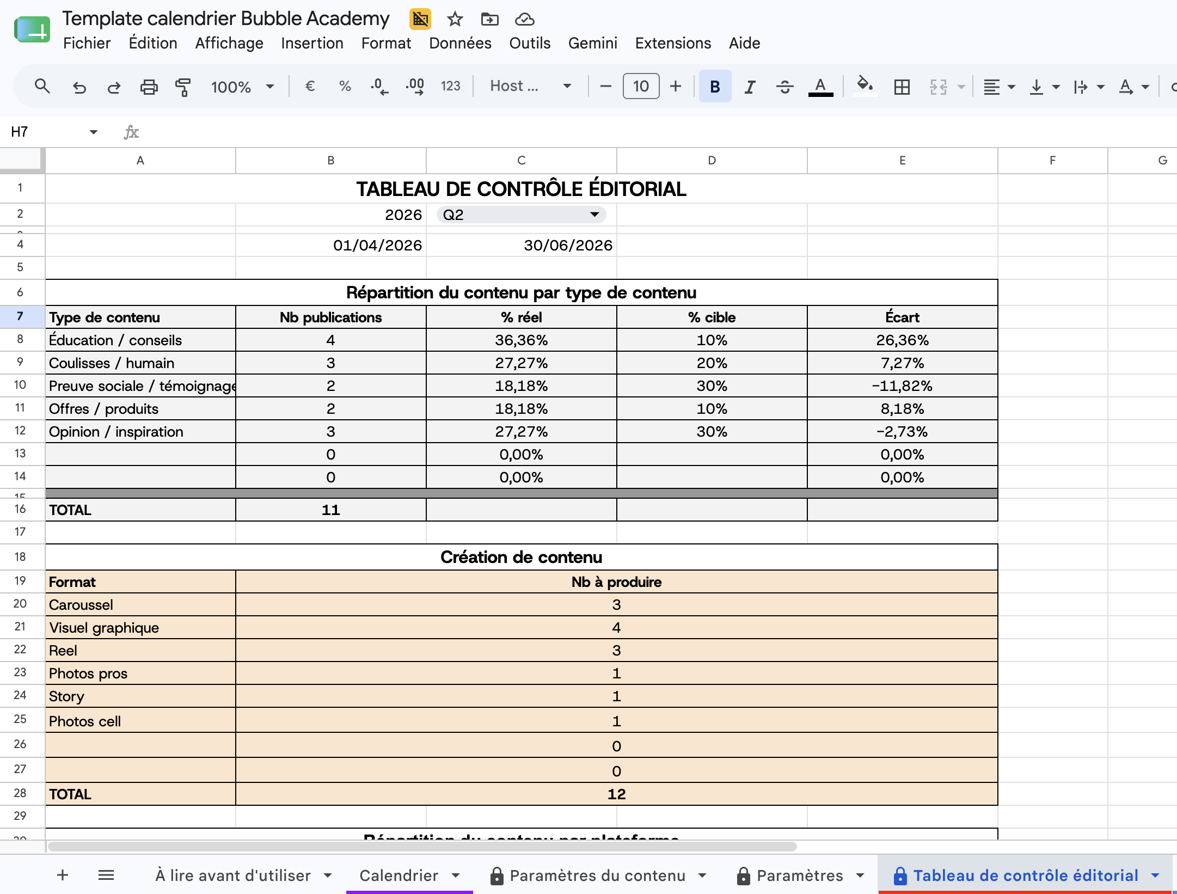The image size is (1177, 894).
Task: Select Tableau de contrôle éditorial tab
Action: click(1026, 875)
